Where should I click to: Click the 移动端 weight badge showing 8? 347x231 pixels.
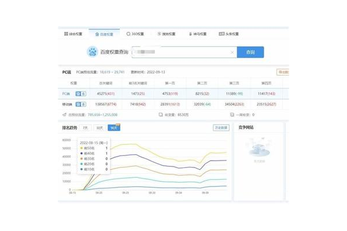(x=81, y=104)
